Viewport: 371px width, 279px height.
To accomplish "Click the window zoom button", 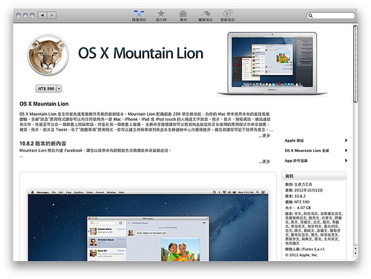I will 32,16.
